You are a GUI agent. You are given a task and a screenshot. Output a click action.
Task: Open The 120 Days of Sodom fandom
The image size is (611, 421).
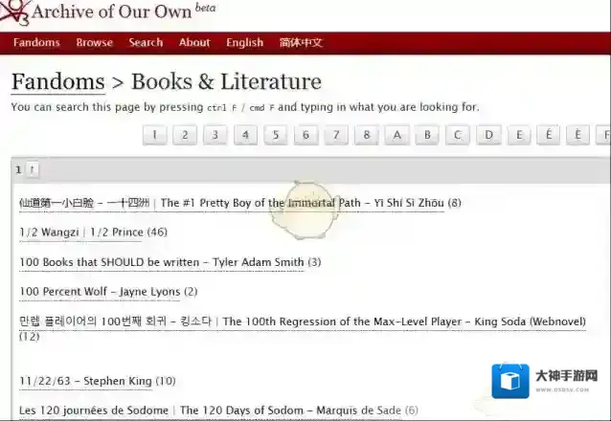[210, 410]
